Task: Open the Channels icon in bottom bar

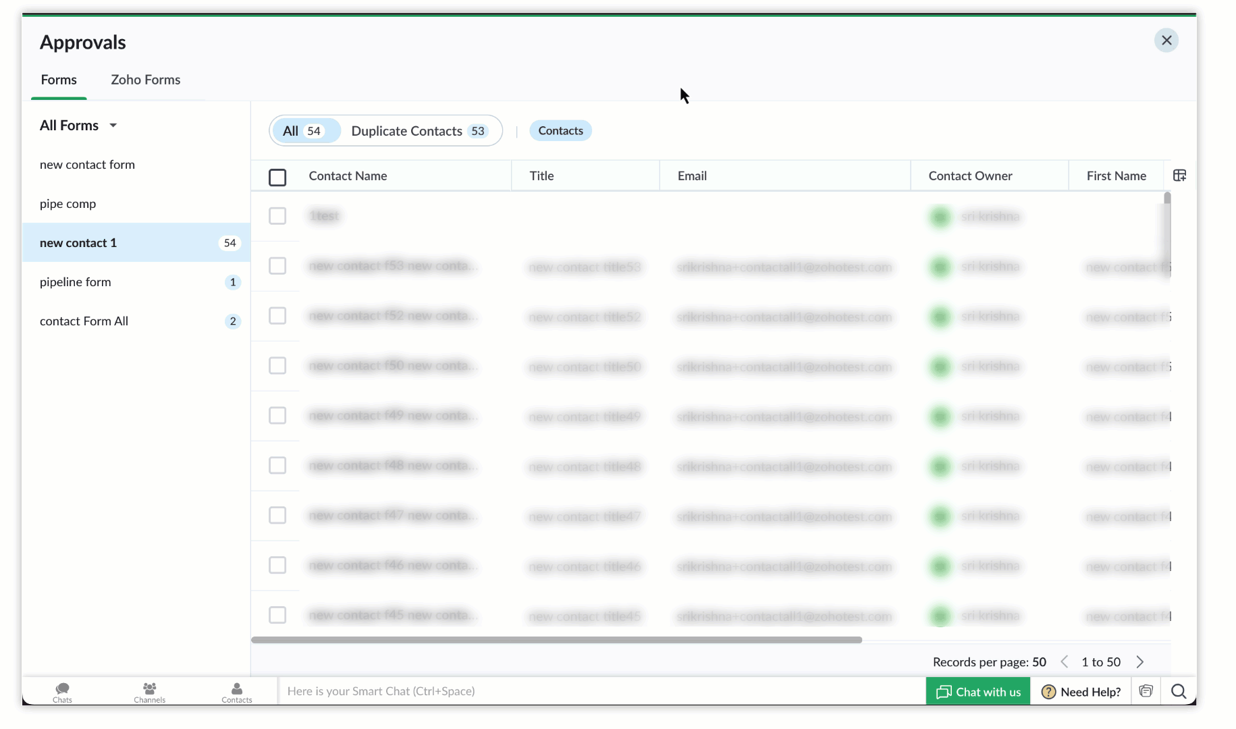Action: pyautogui.click(x=149, y=691)
